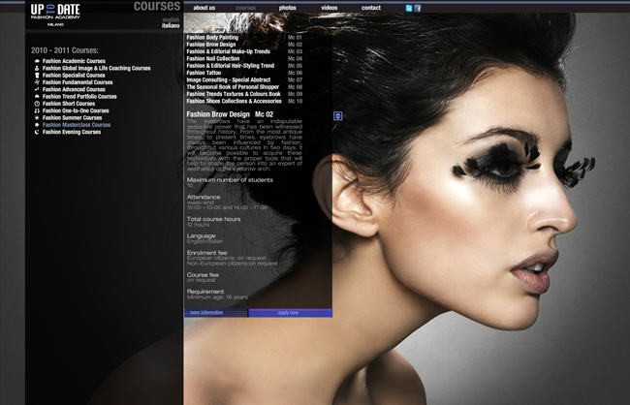Select Fashion Body Painting Mc 01
Image resolution: width=630 pixels, height=405 pixels.
pyautogui.click(x=244, y=38)
